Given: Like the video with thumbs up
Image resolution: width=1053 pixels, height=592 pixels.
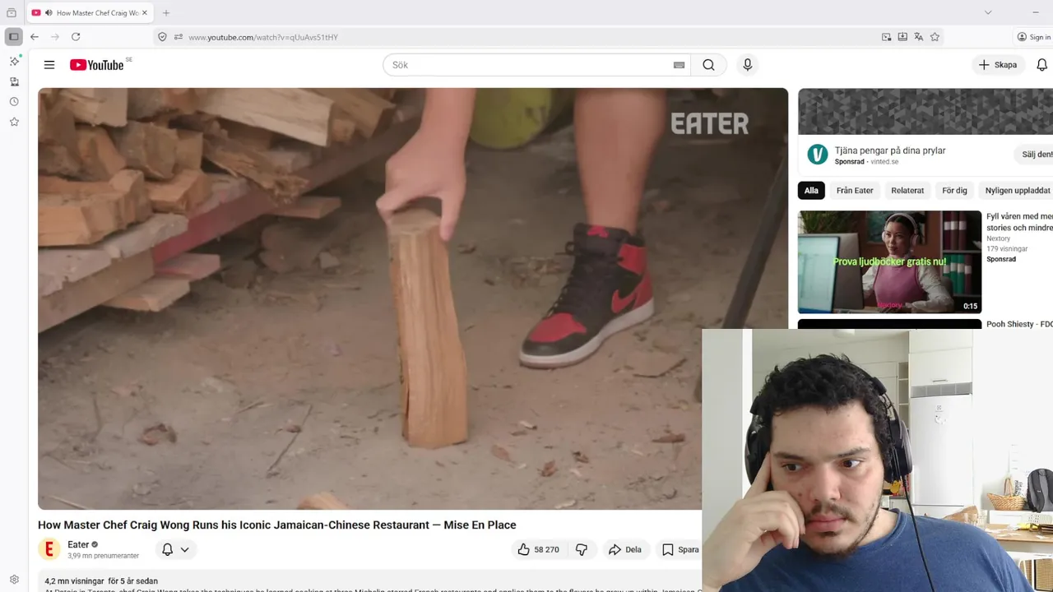Looking at the screenshot, I should [x=537, y=549].
